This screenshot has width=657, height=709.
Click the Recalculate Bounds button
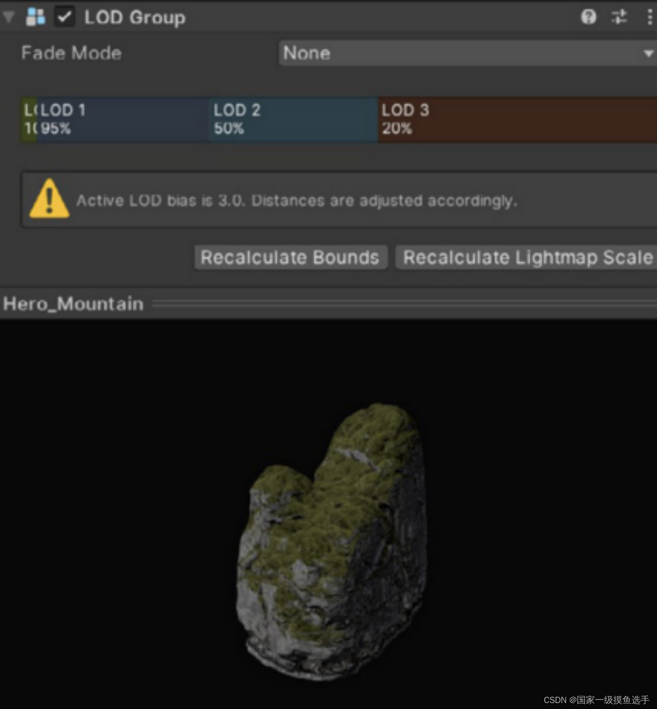(x=291, y=257)
